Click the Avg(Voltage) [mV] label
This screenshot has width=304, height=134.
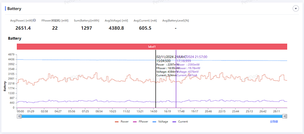point(116,21)
